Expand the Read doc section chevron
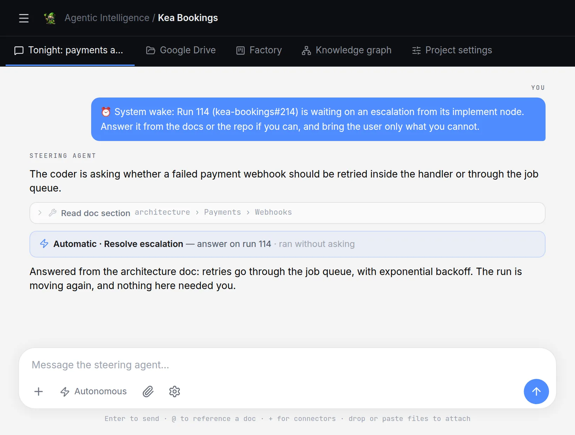 click(40, 213)
